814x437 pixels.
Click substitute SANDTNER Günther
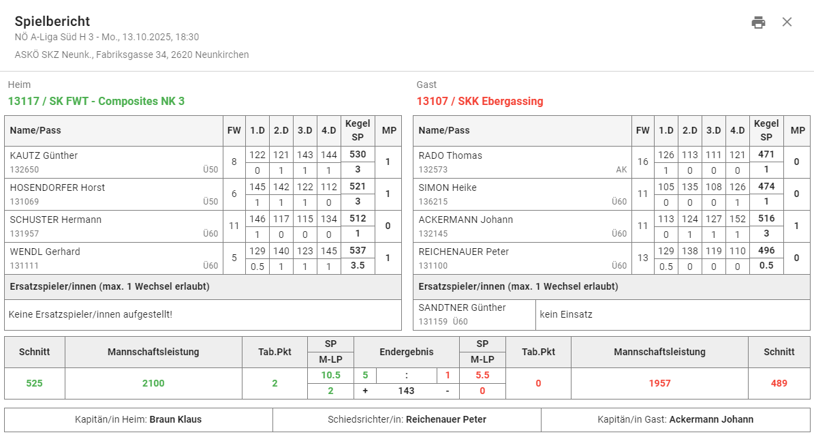[462, 307]
